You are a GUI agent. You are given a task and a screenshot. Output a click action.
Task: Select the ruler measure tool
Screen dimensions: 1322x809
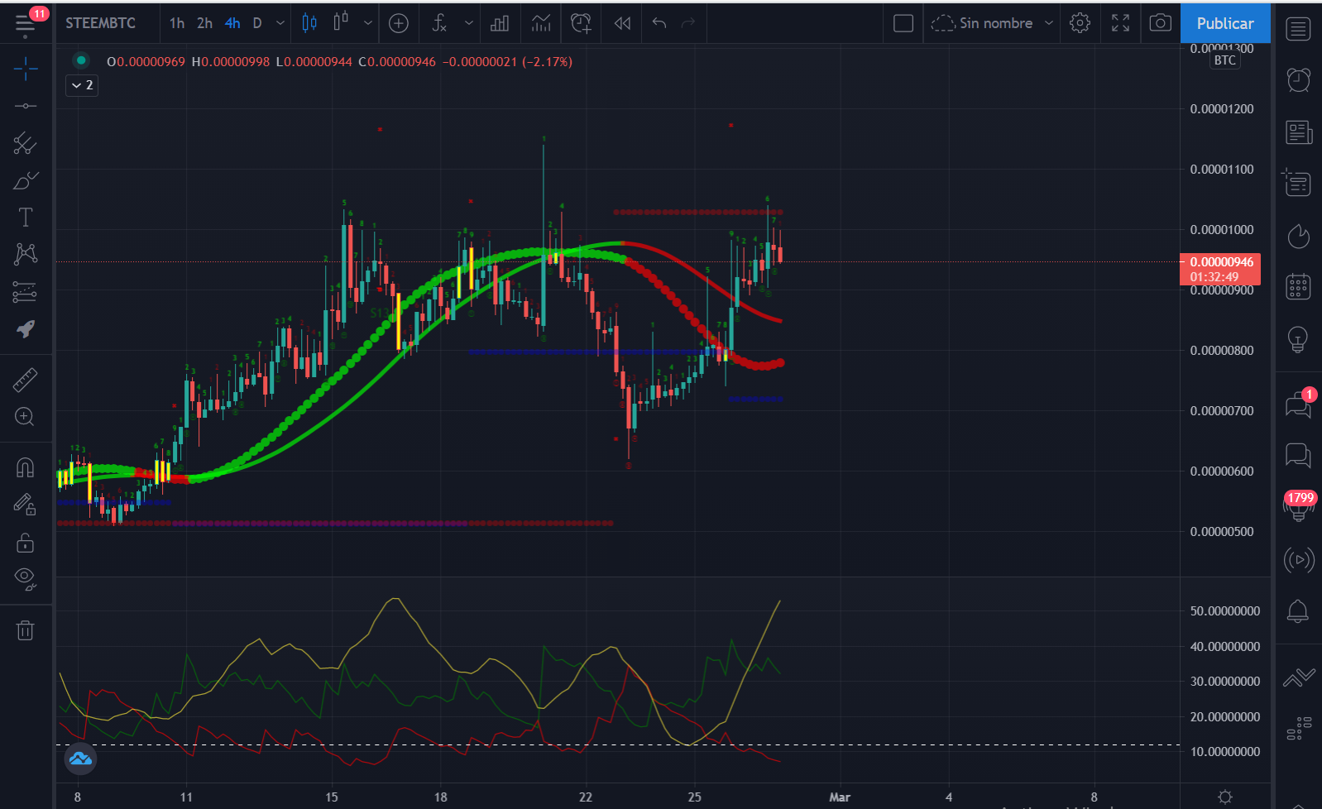point(26,380)
